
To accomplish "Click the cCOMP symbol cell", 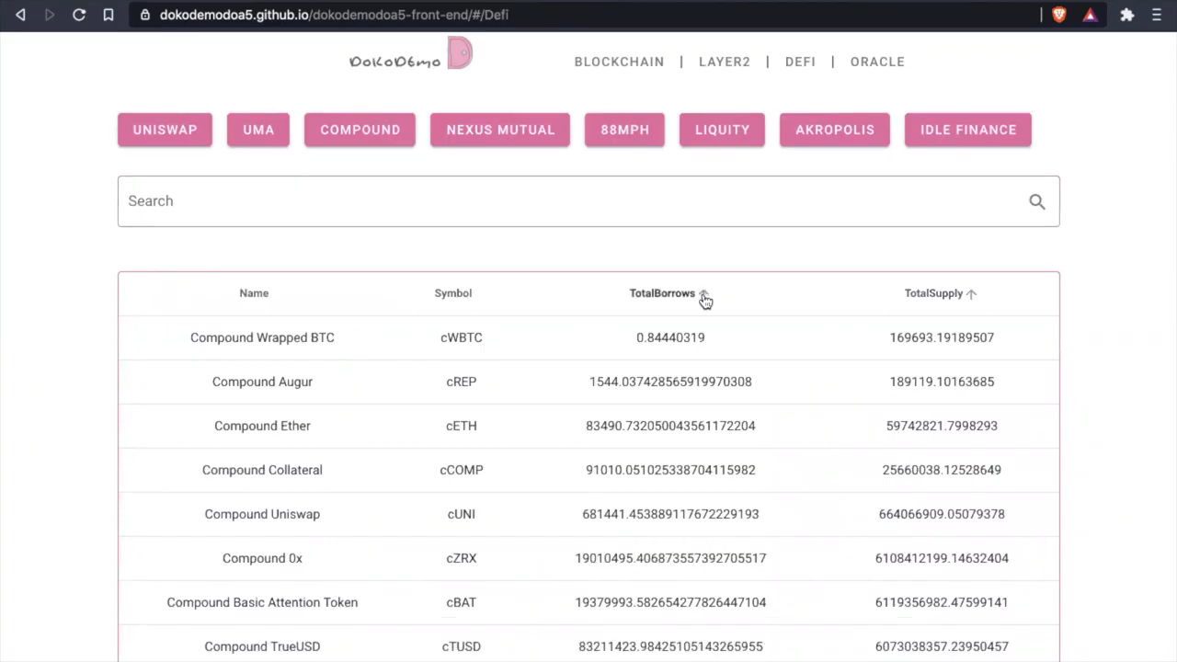I will (462, 470).
